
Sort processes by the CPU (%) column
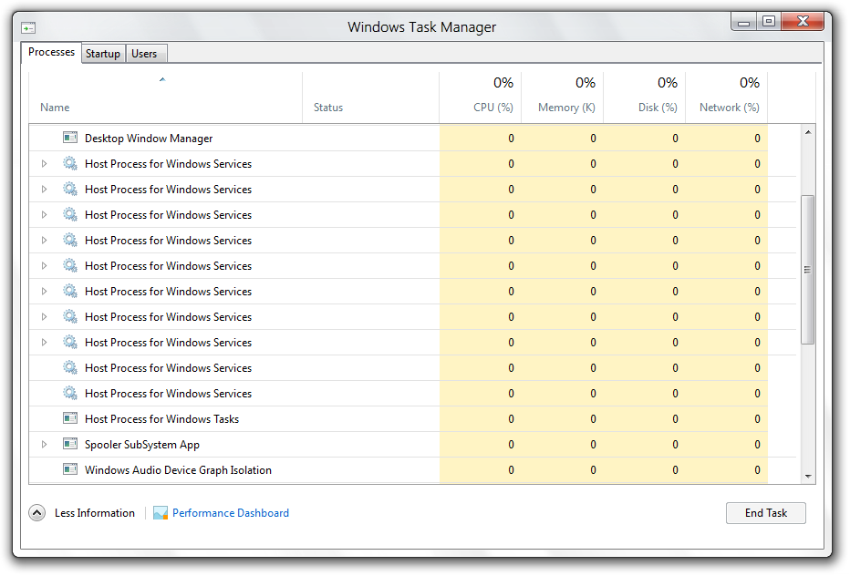point(492,107)
